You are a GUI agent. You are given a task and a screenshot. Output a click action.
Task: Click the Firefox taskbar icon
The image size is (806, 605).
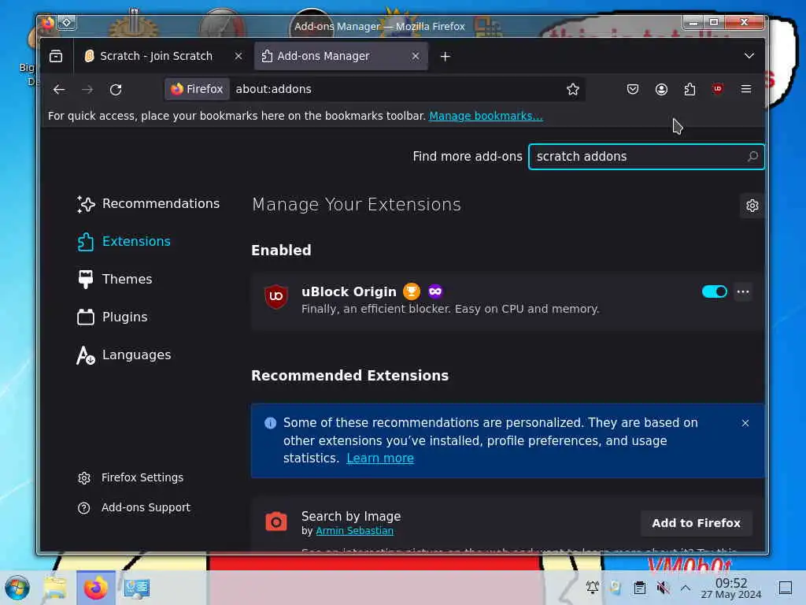(95, 588)
